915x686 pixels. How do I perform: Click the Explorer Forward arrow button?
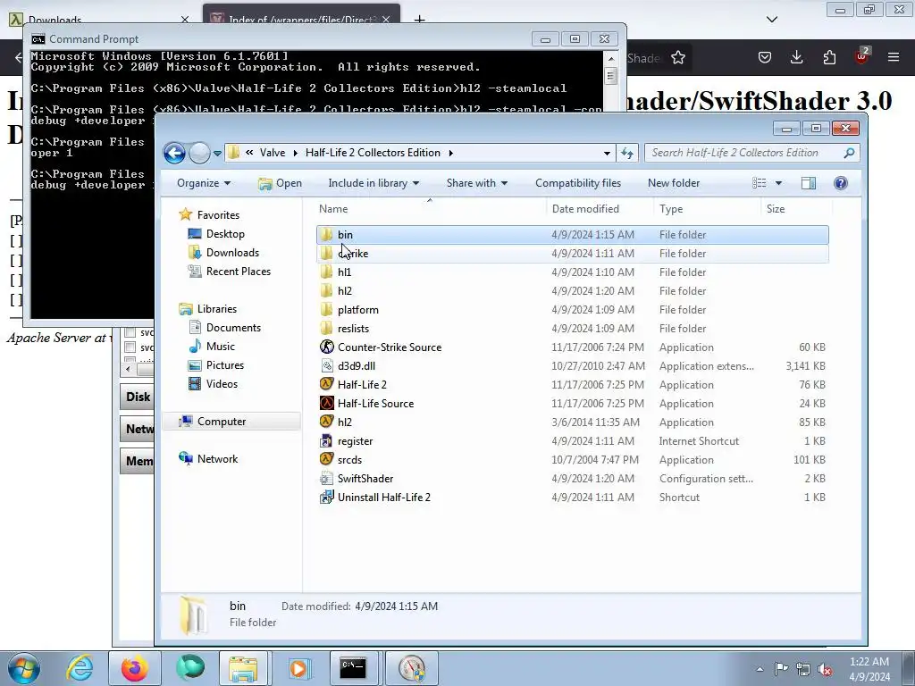(199, 153)
